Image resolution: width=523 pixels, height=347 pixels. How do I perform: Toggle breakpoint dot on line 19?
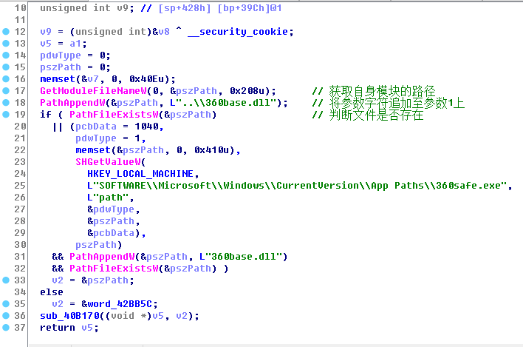[x=6, y=114]
